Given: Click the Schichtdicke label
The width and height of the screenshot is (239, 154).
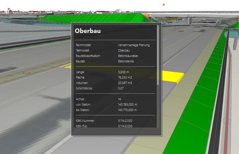Looking at the screenshot, I should coord(84,88).
